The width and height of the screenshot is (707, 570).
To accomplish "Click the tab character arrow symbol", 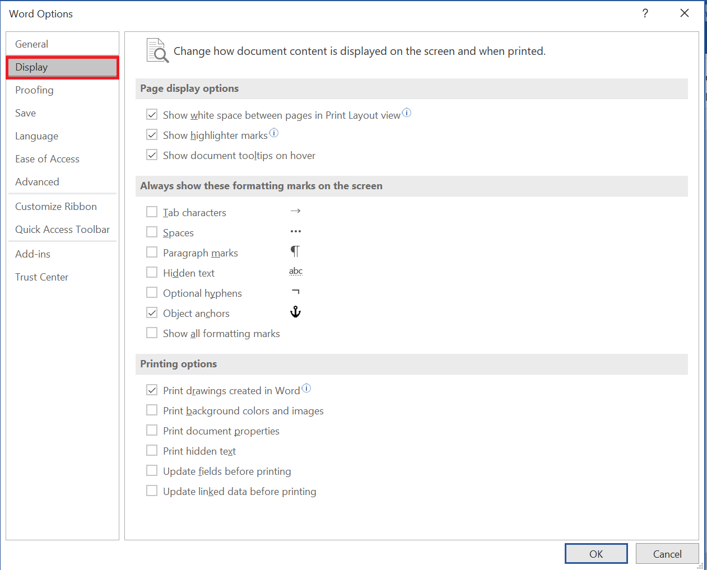I will [x=295, y=211].
